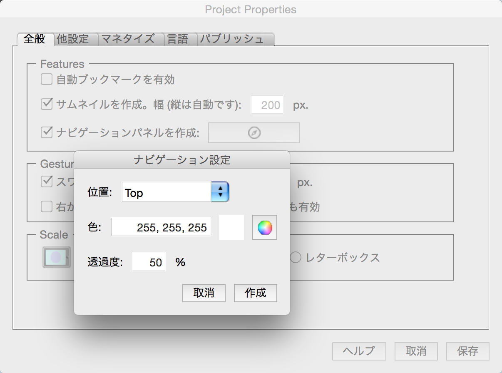Click the 色 RGB value field
This screenshot has width=502, height=373.
coord(161,227)
